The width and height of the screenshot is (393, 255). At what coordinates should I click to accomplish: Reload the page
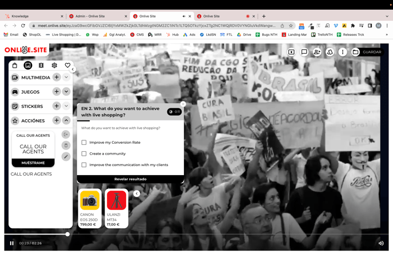tap(23, 26)
